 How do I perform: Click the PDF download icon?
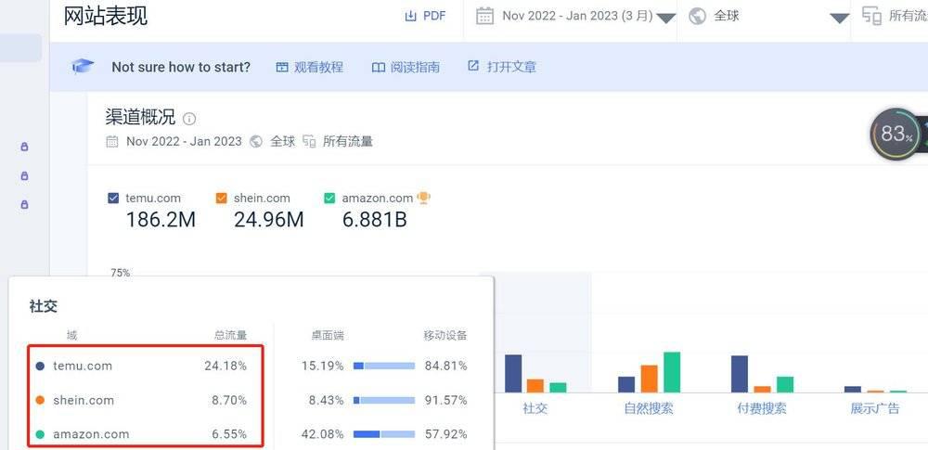point(410,16)
